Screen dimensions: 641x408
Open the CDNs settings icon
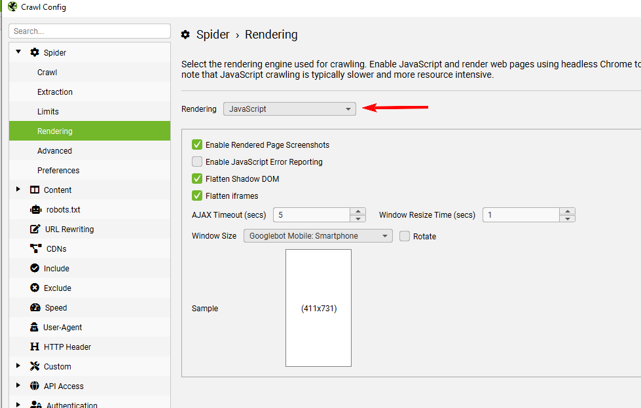(x=34, y=248)
